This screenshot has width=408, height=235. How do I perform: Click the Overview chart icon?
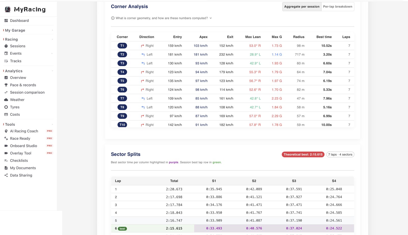pyautogui.click(x=6, y=78)
